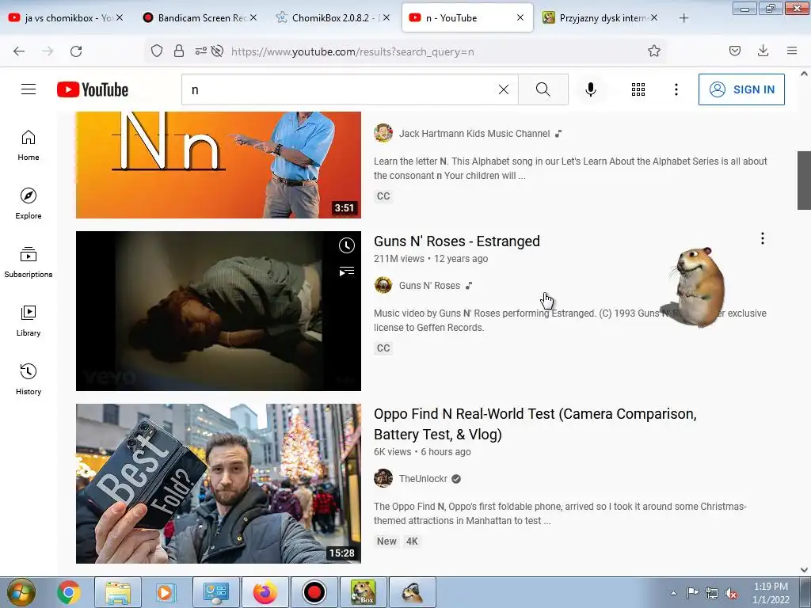Open History in the sidebar

pos(29,379)
